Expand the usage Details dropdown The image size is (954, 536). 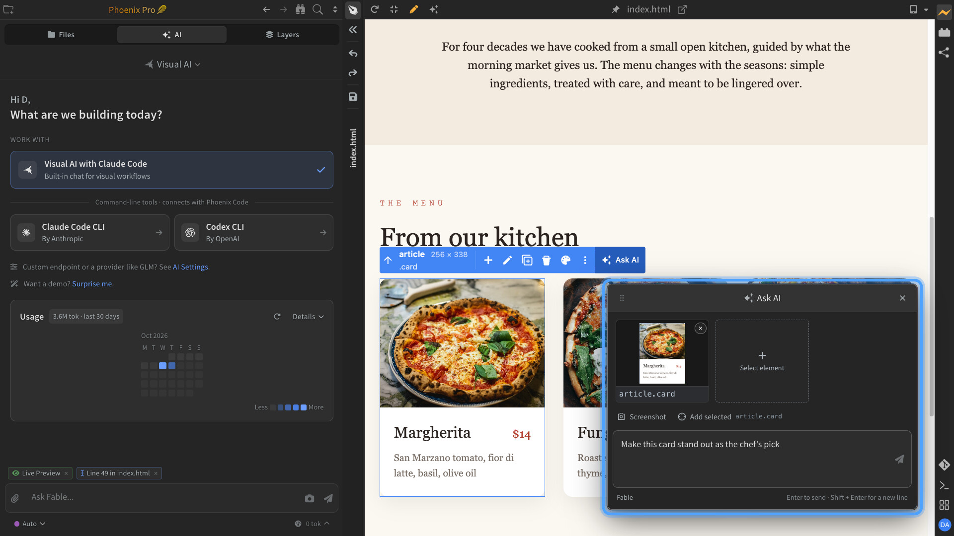coord(308,317)
